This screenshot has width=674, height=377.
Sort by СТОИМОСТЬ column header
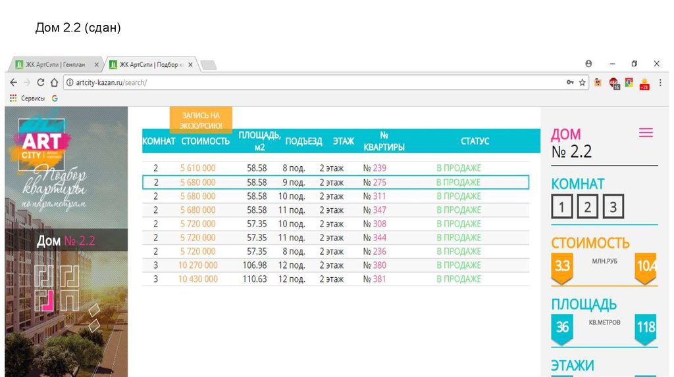[205, 141]
